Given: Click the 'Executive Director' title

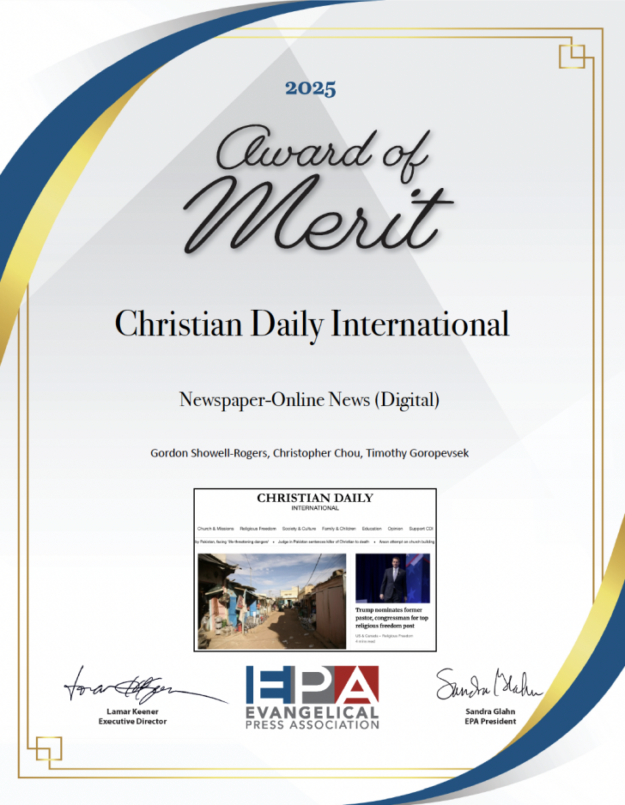Looking at the screenshot, I should click(x=132, y=721).
